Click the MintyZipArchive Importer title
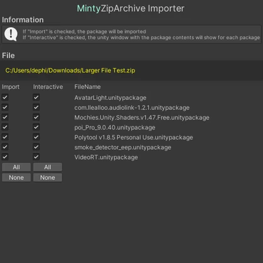 click(131, 8)
